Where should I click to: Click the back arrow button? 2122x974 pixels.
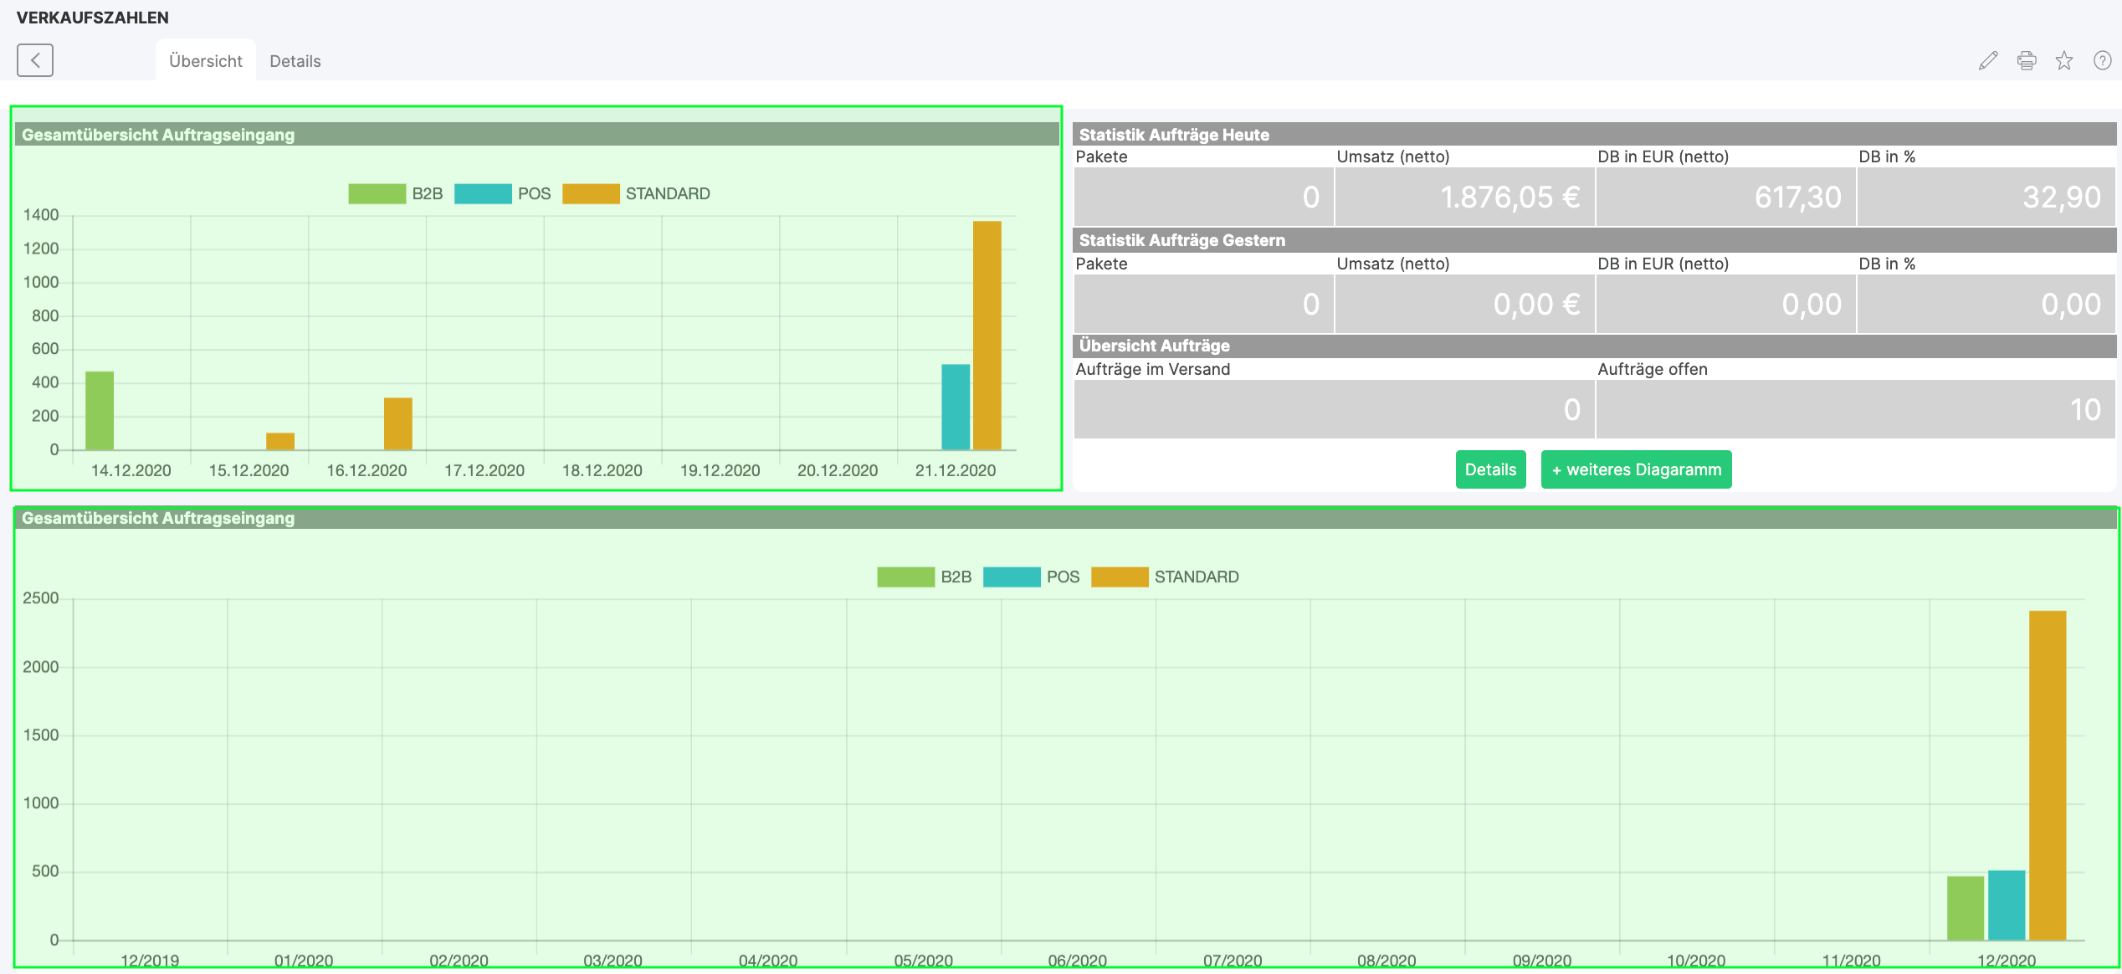(x=35, y=60)
